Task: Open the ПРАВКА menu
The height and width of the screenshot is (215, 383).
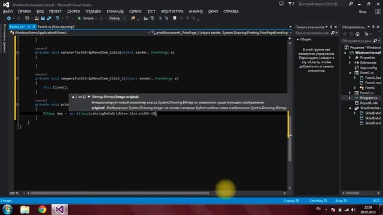Action: tap(25, 11)
